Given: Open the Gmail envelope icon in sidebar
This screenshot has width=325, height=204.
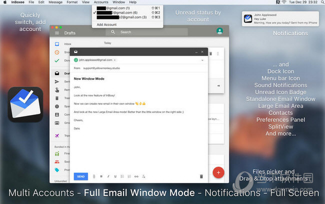Looking at the screenshot, I should pyautogui.click(x=57, y=123).
